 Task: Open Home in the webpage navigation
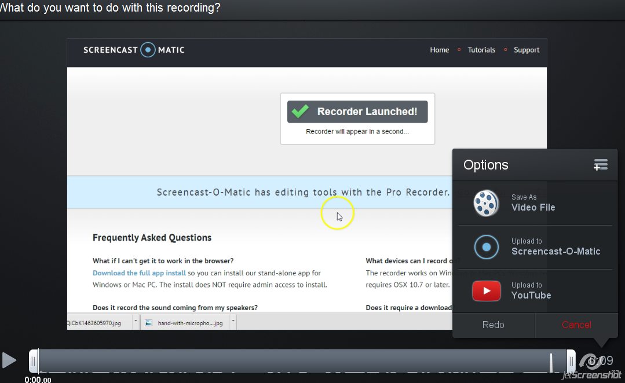[x=439, y=50]
